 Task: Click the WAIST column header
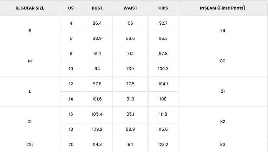pos(130,8)
